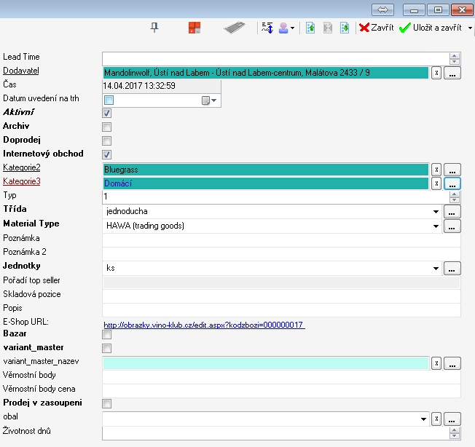Click the Kategorie3 label link
Screen dimensions: 475x447
22,181
